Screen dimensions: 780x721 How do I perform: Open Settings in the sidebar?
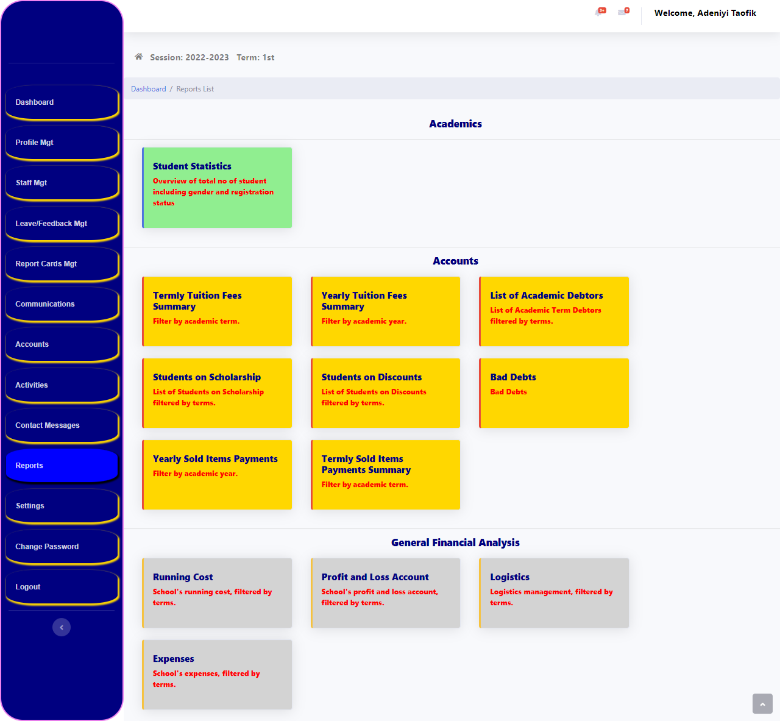62,506
